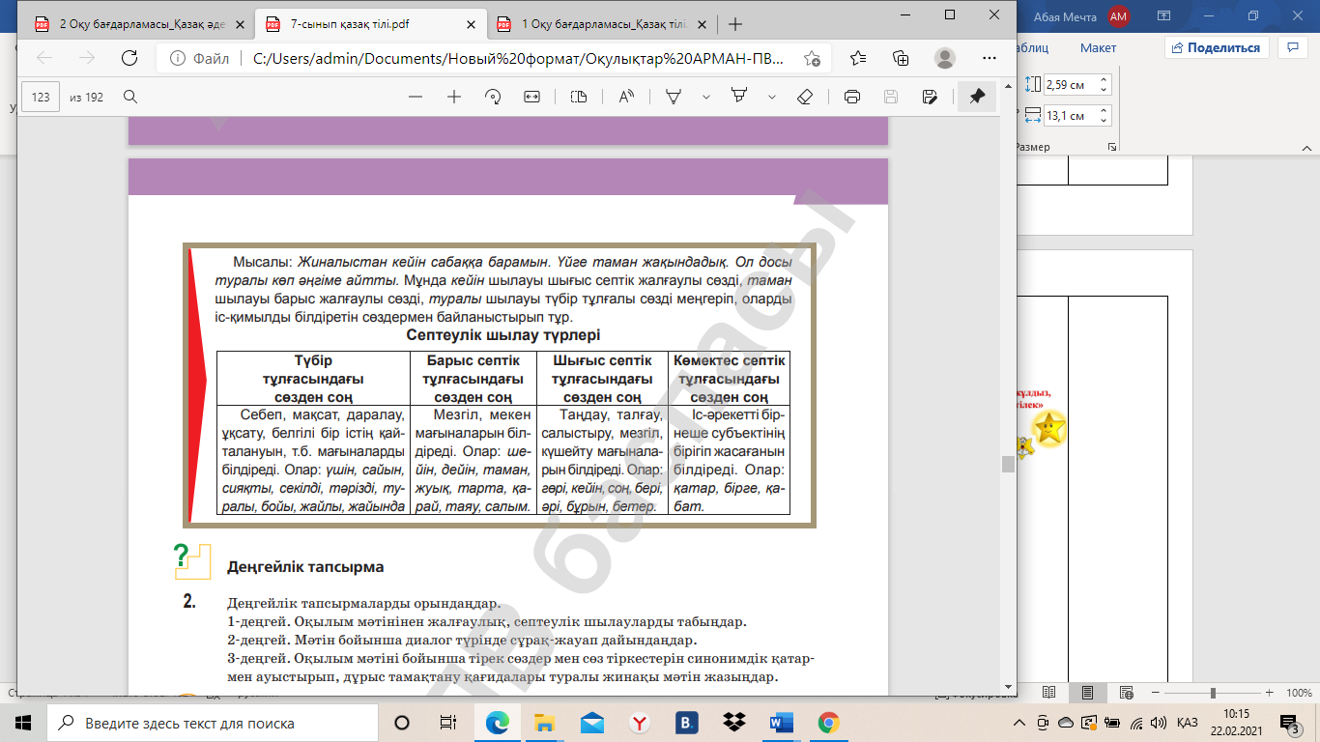Click the Word zoom slider

[x=1213, y=693]
